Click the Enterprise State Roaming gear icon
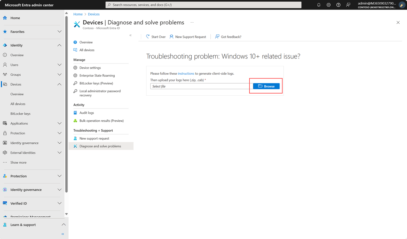 coord(75,75)
